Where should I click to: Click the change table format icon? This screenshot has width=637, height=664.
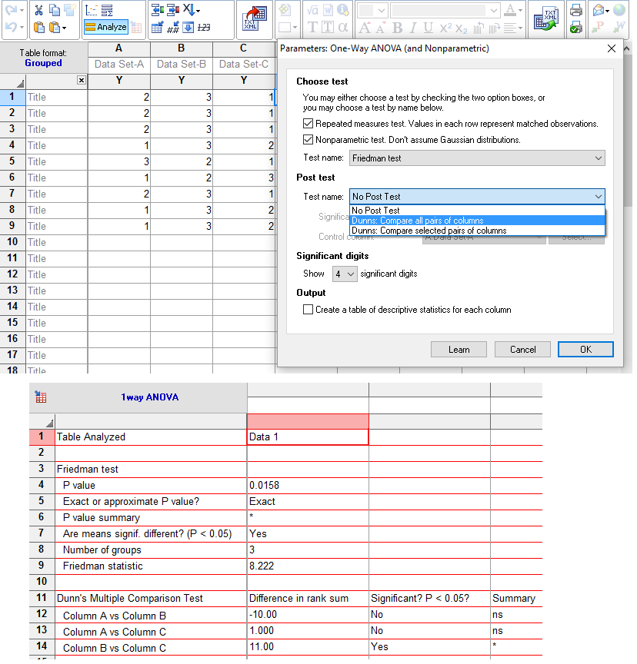(157, 28)
